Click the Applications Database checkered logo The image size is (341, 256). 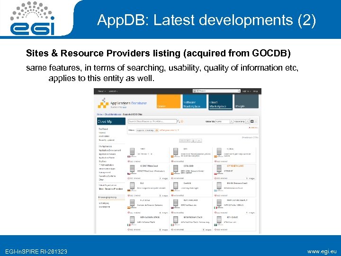tap(103, 104)
